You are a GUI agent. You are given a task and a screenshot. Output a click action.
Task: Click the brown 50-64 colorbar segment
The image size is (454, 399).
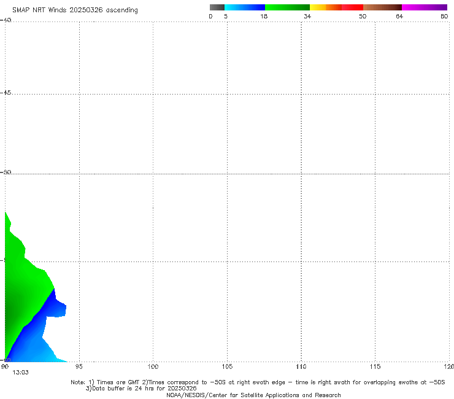tap(382, 7)
